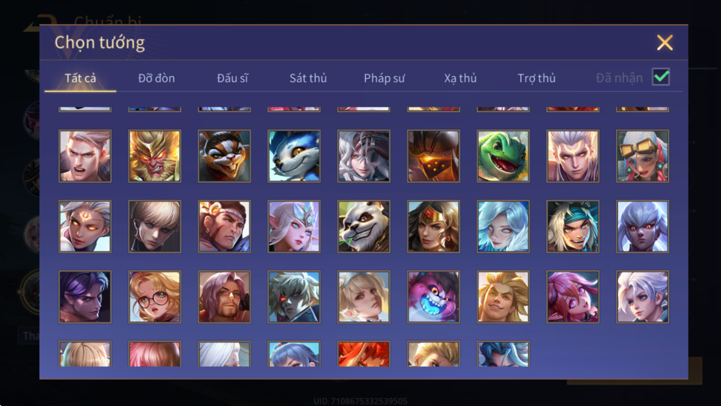Screen dimensions: 721x406
Task: Filter by Pháp sư tab
Action: [384, 78]
